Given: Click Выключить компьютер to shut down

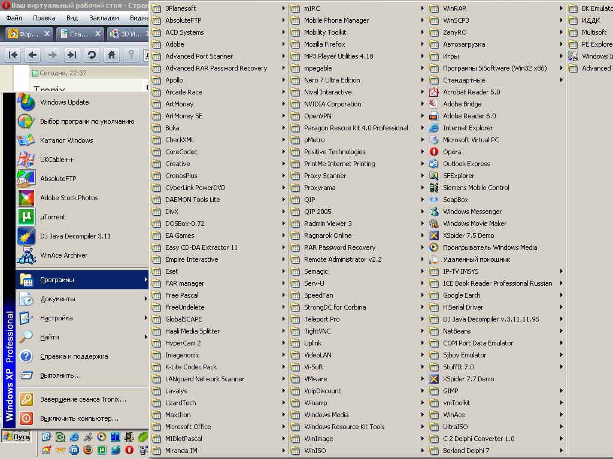Looking at the screenshot, I should click(x=79, y=418).
